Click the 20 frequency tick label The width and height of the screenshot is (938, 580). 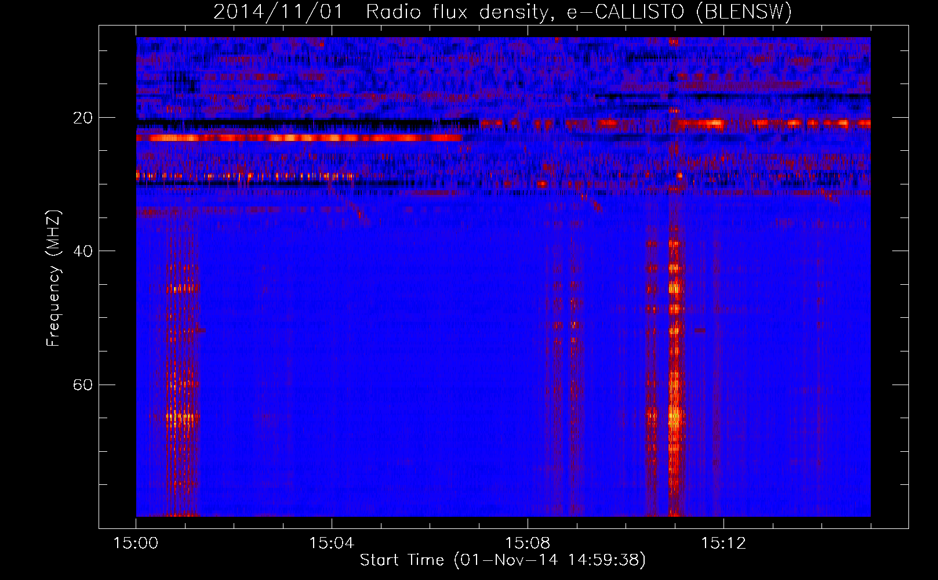[83, 118]
